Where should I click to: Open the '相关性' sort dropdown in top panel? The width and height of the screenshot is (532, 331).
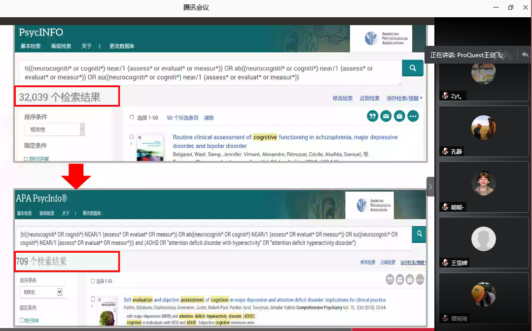(55, 130)
